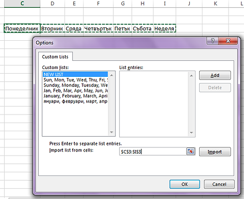Viewport: 244px width, 199px height.
Task: Select the Sunday, Monday, Tuesday list entry
Action: tap(75, 85)
